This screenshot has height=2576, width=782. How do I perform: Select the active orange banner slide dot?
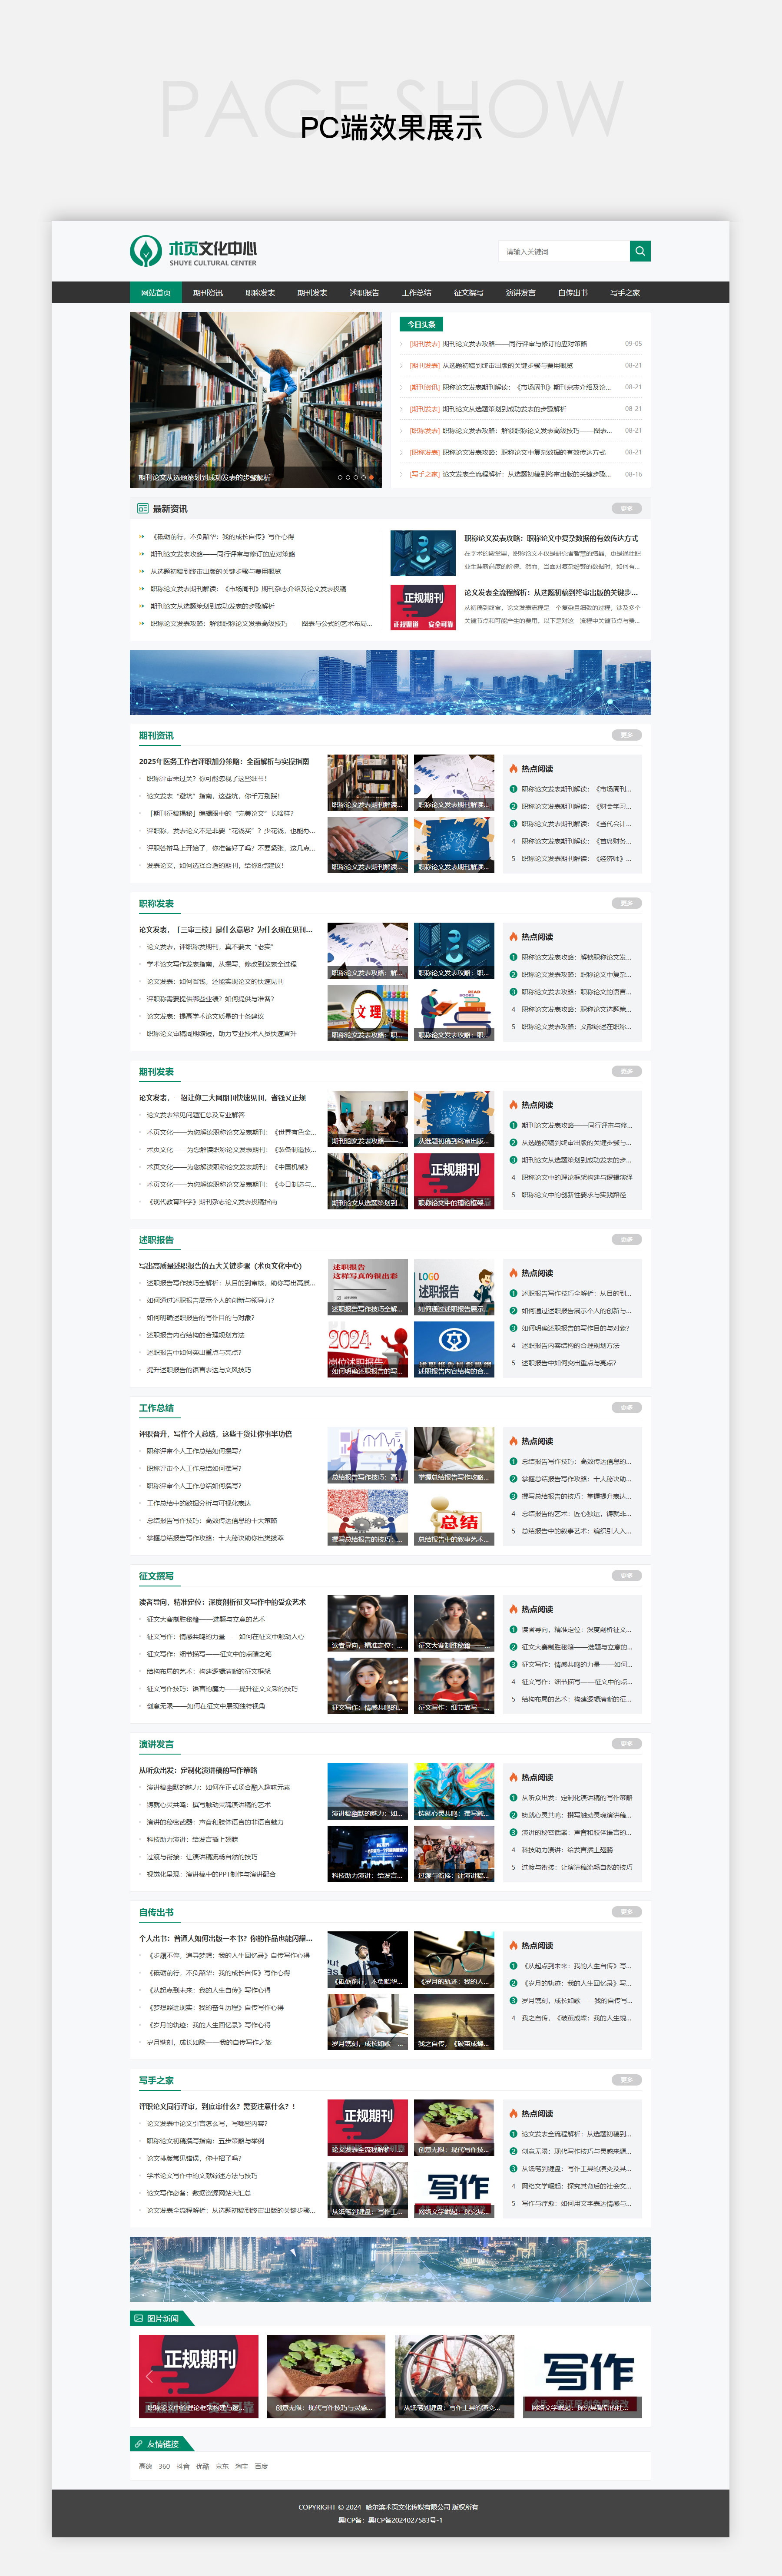pyautogui.click(x=372, y=477)
